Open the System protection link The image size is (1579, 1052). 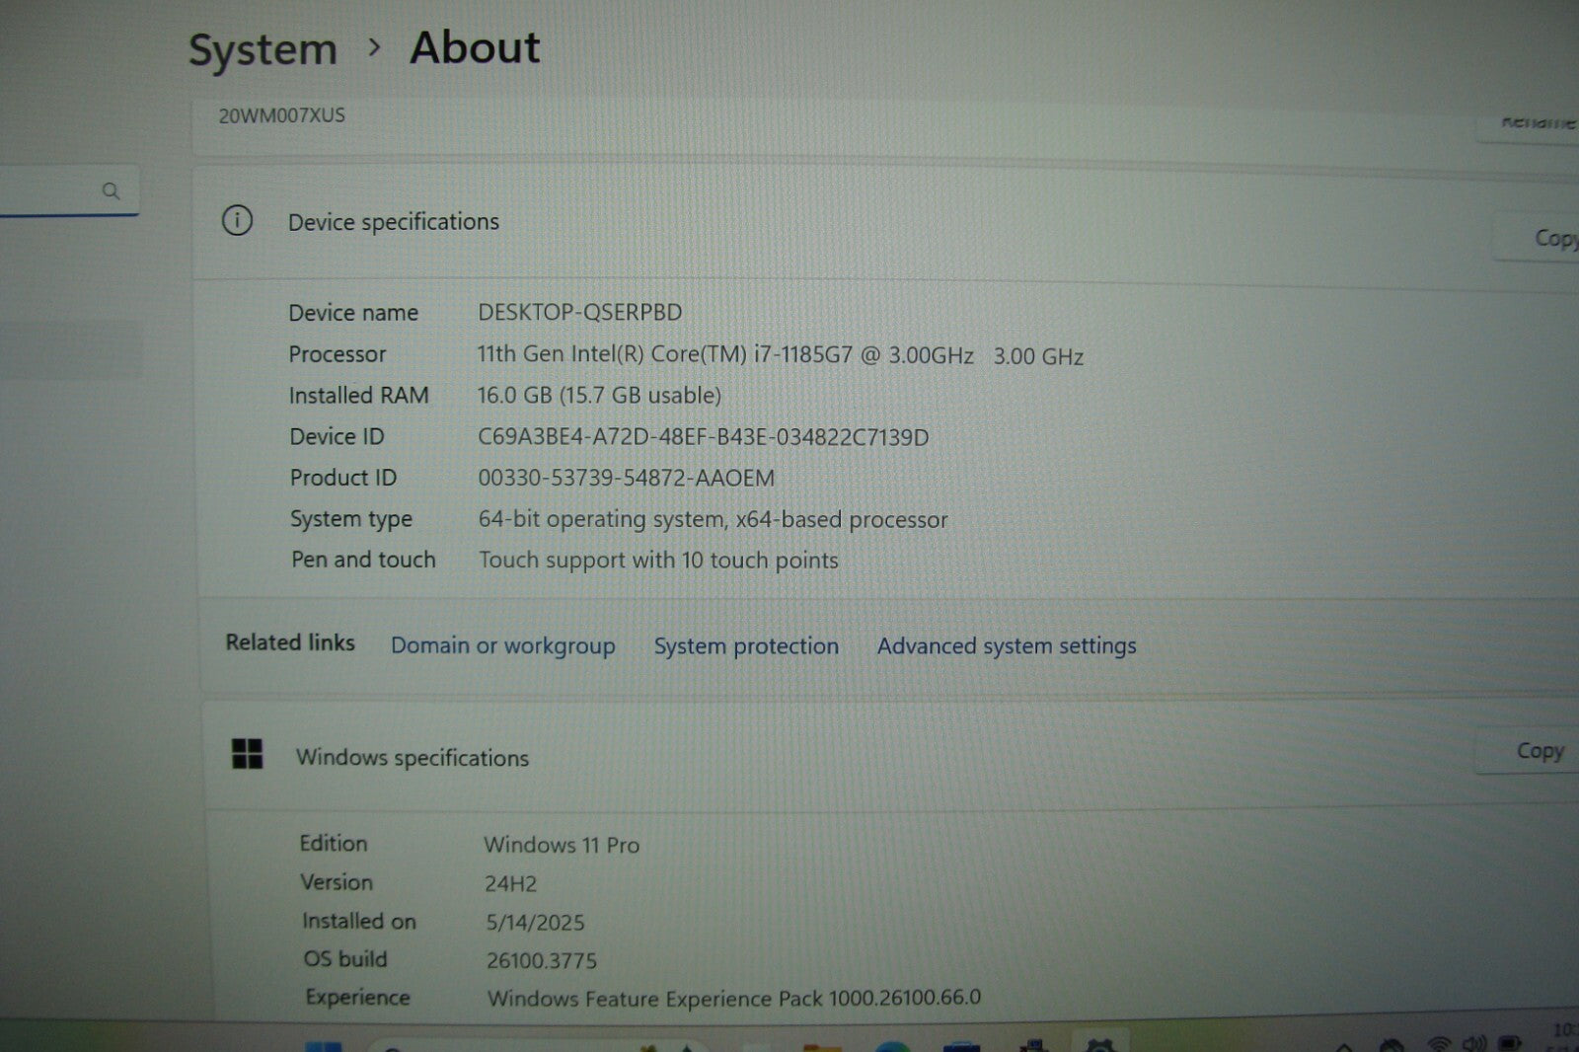point(746,646)
